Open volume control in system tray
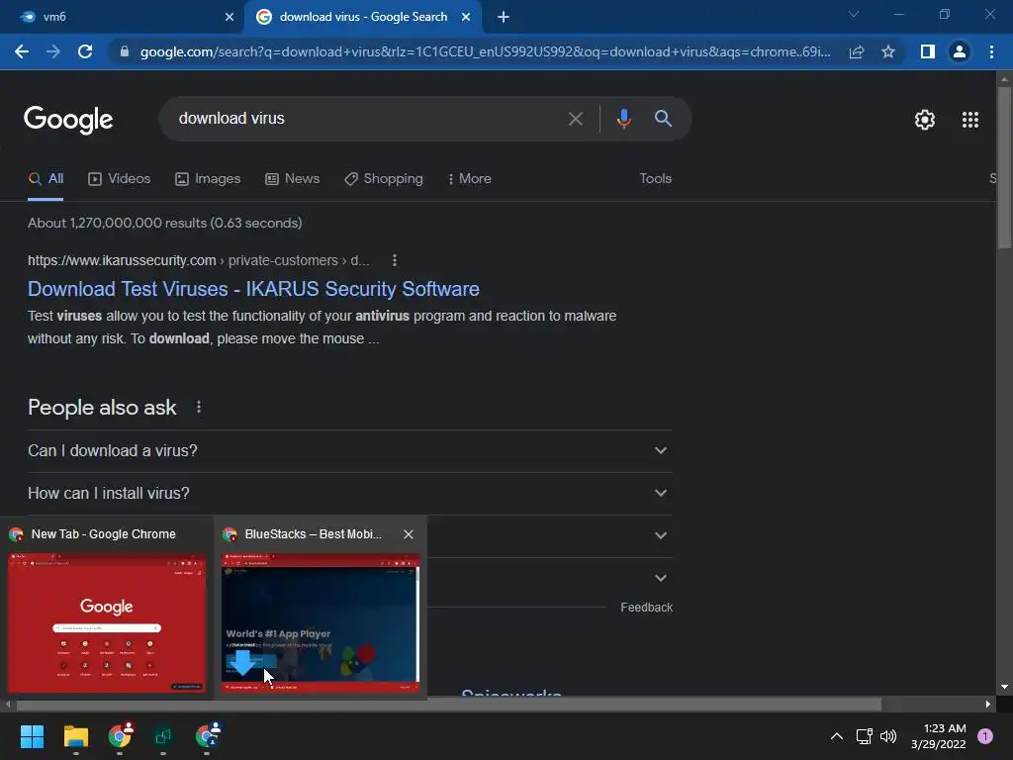1013x760 pixels. pos(889,736)
